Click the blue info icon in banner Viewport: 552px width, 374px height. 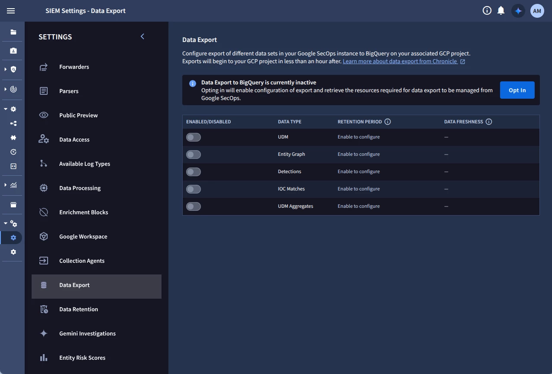coord(193,83)
